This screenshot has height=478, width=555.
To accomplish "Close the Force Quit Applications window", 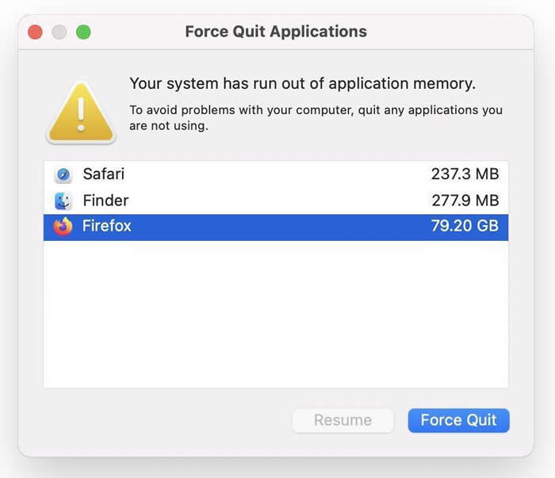I will pyautogui.click(x=35, y=33).
